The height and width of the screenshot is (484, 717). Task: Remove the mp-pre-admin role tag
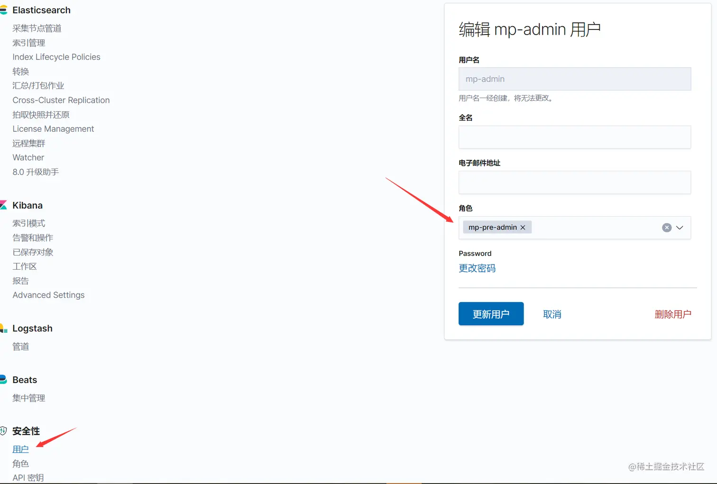click(523, 228)
